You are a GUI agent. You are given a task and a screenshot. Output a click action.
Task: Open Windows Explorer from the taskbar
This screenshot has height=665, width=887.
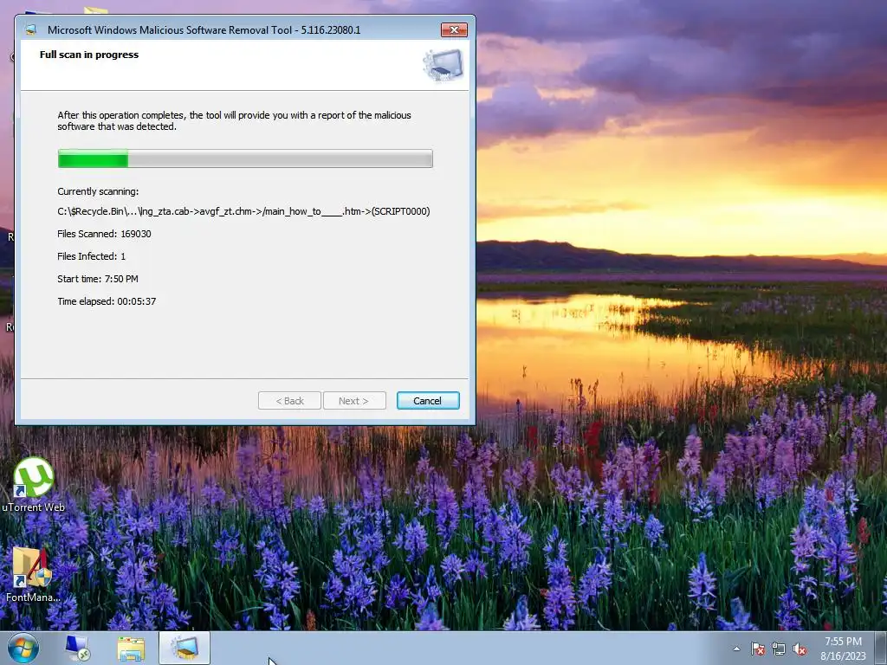pyautogui.click(x=131, y=648)
